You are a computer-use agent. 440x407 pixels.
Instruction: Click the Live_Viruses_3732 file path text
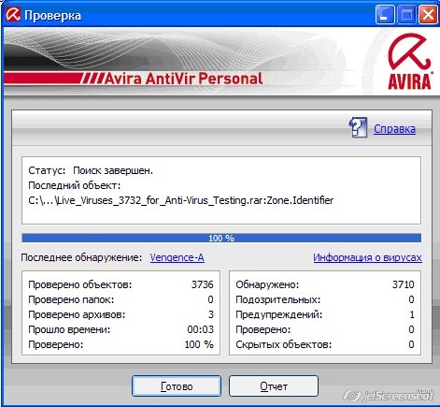(181, 200)
